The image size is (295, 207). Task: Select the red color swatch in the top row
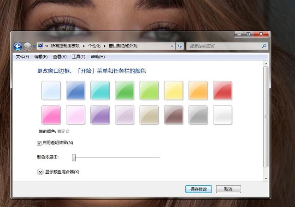coord(223,90)
